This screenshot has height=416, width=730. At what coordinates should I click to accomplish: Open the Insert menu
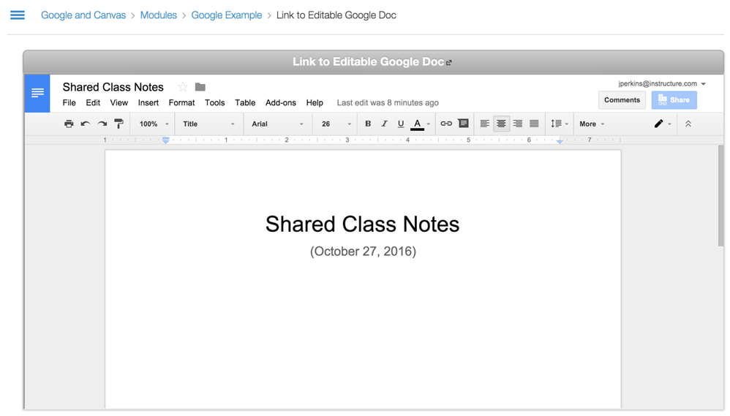pos(148,103)
